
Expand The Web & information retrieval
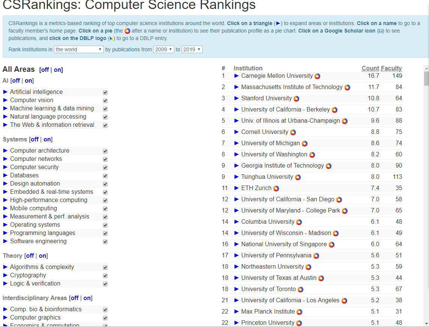[x=5, y=125]
